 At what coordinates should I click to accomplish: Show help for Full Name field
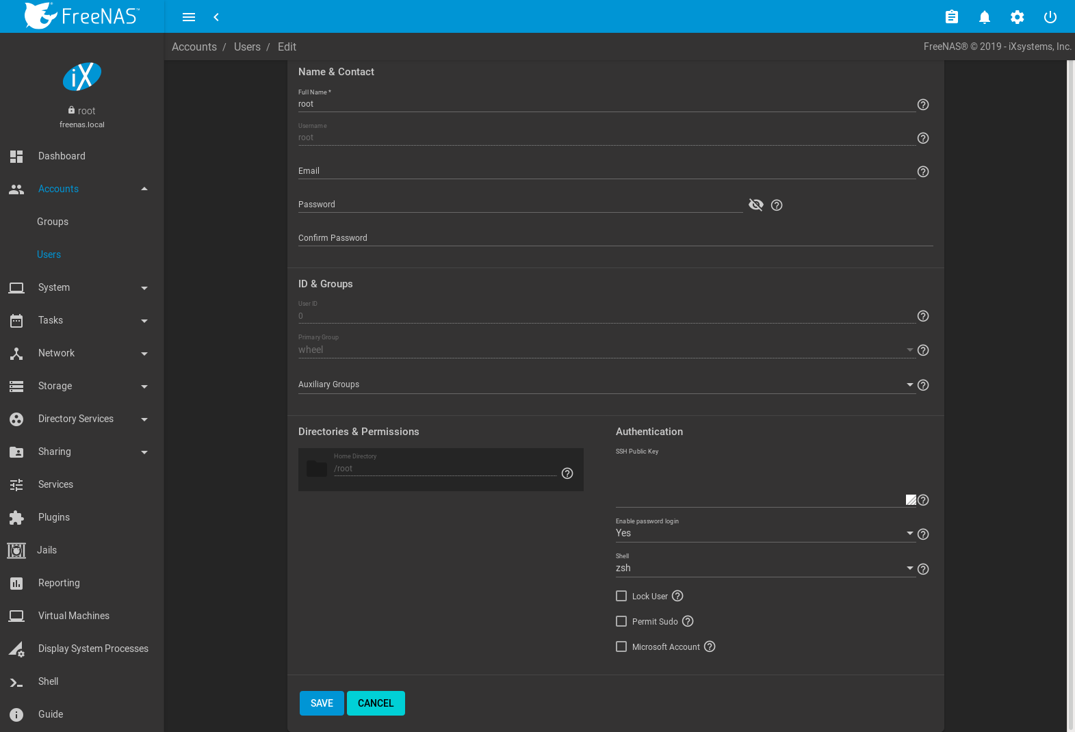923,105
